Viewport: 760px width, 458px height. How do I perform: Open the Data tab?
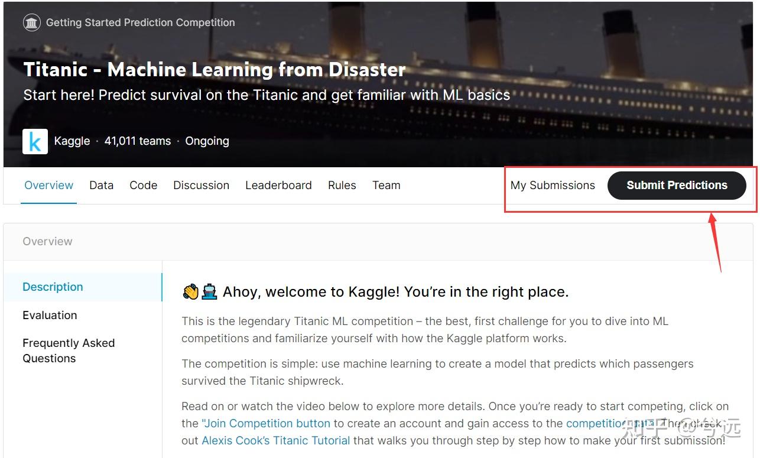[x=101, y=185]
